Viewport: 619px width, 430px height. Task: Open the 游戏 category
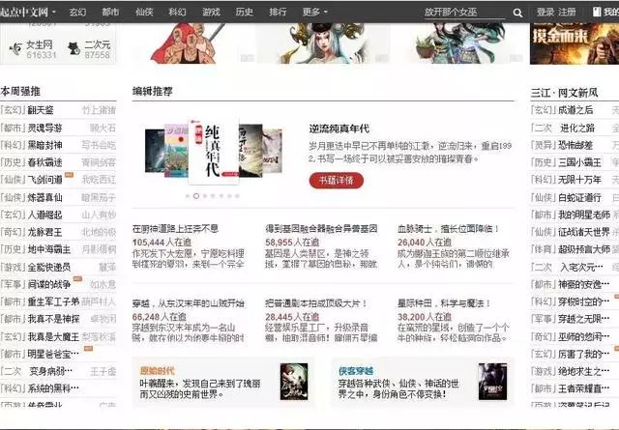[211, 13]
